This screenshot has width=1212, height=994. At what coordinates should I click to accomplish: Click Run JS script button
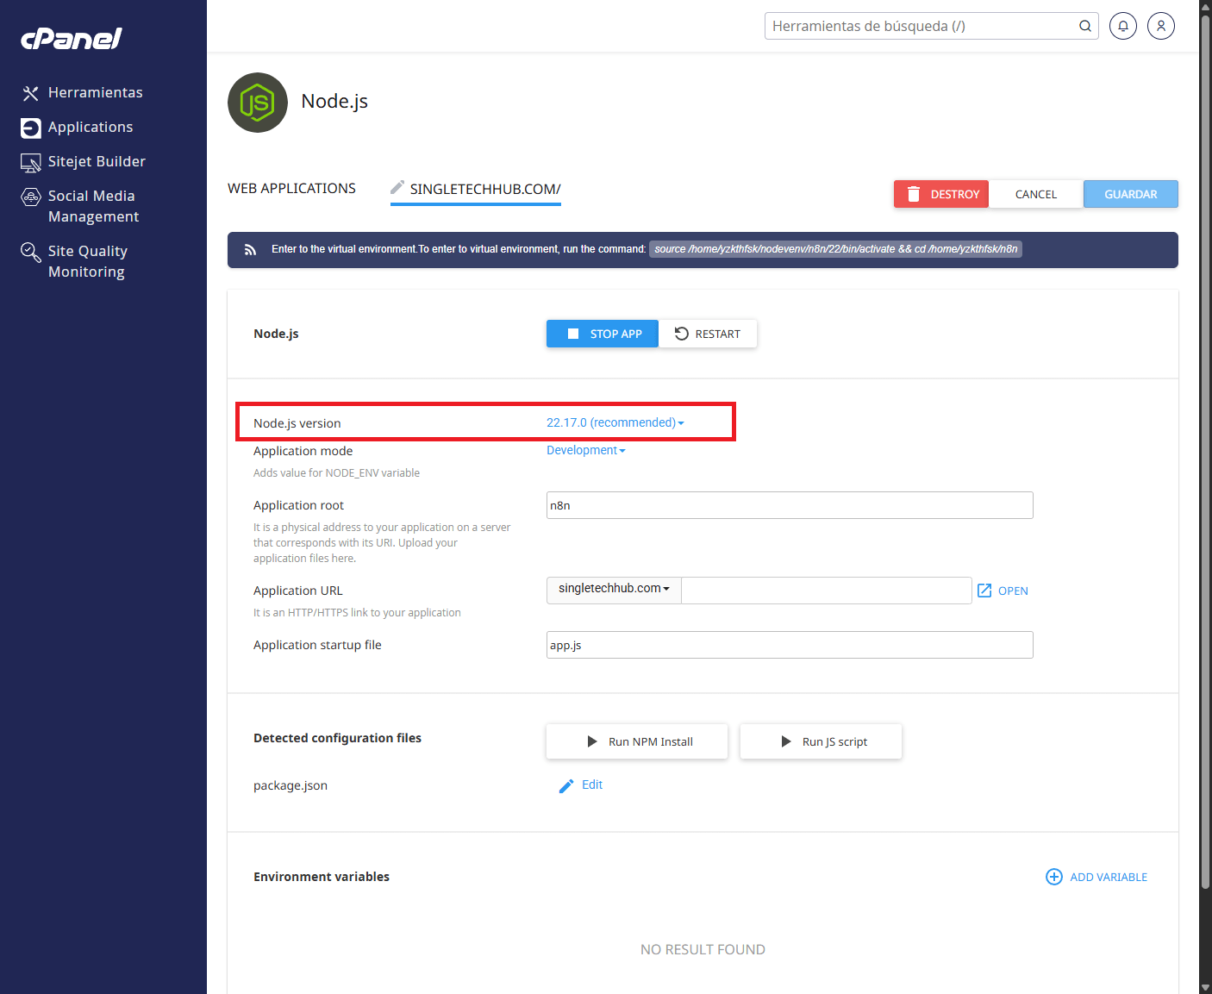tap(821, 741)
